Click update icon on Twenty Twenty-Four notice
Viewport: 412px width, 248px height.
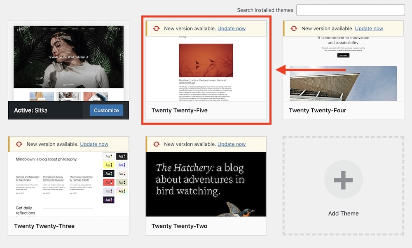294,28
